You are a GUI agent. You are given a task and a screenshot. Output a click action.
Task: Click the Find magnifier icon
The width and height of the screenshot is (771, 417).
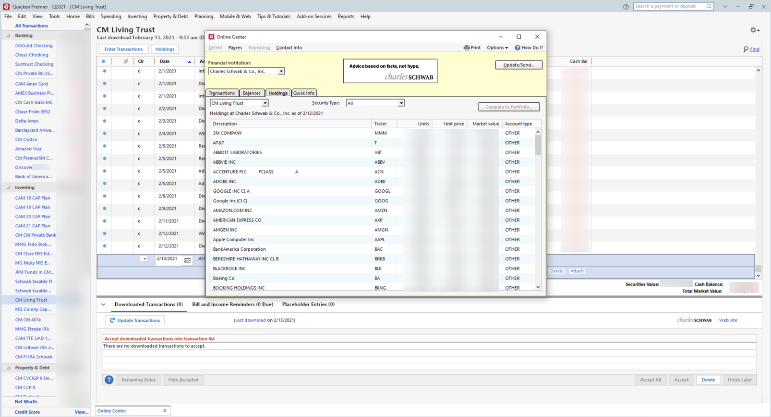click(746, 49)
